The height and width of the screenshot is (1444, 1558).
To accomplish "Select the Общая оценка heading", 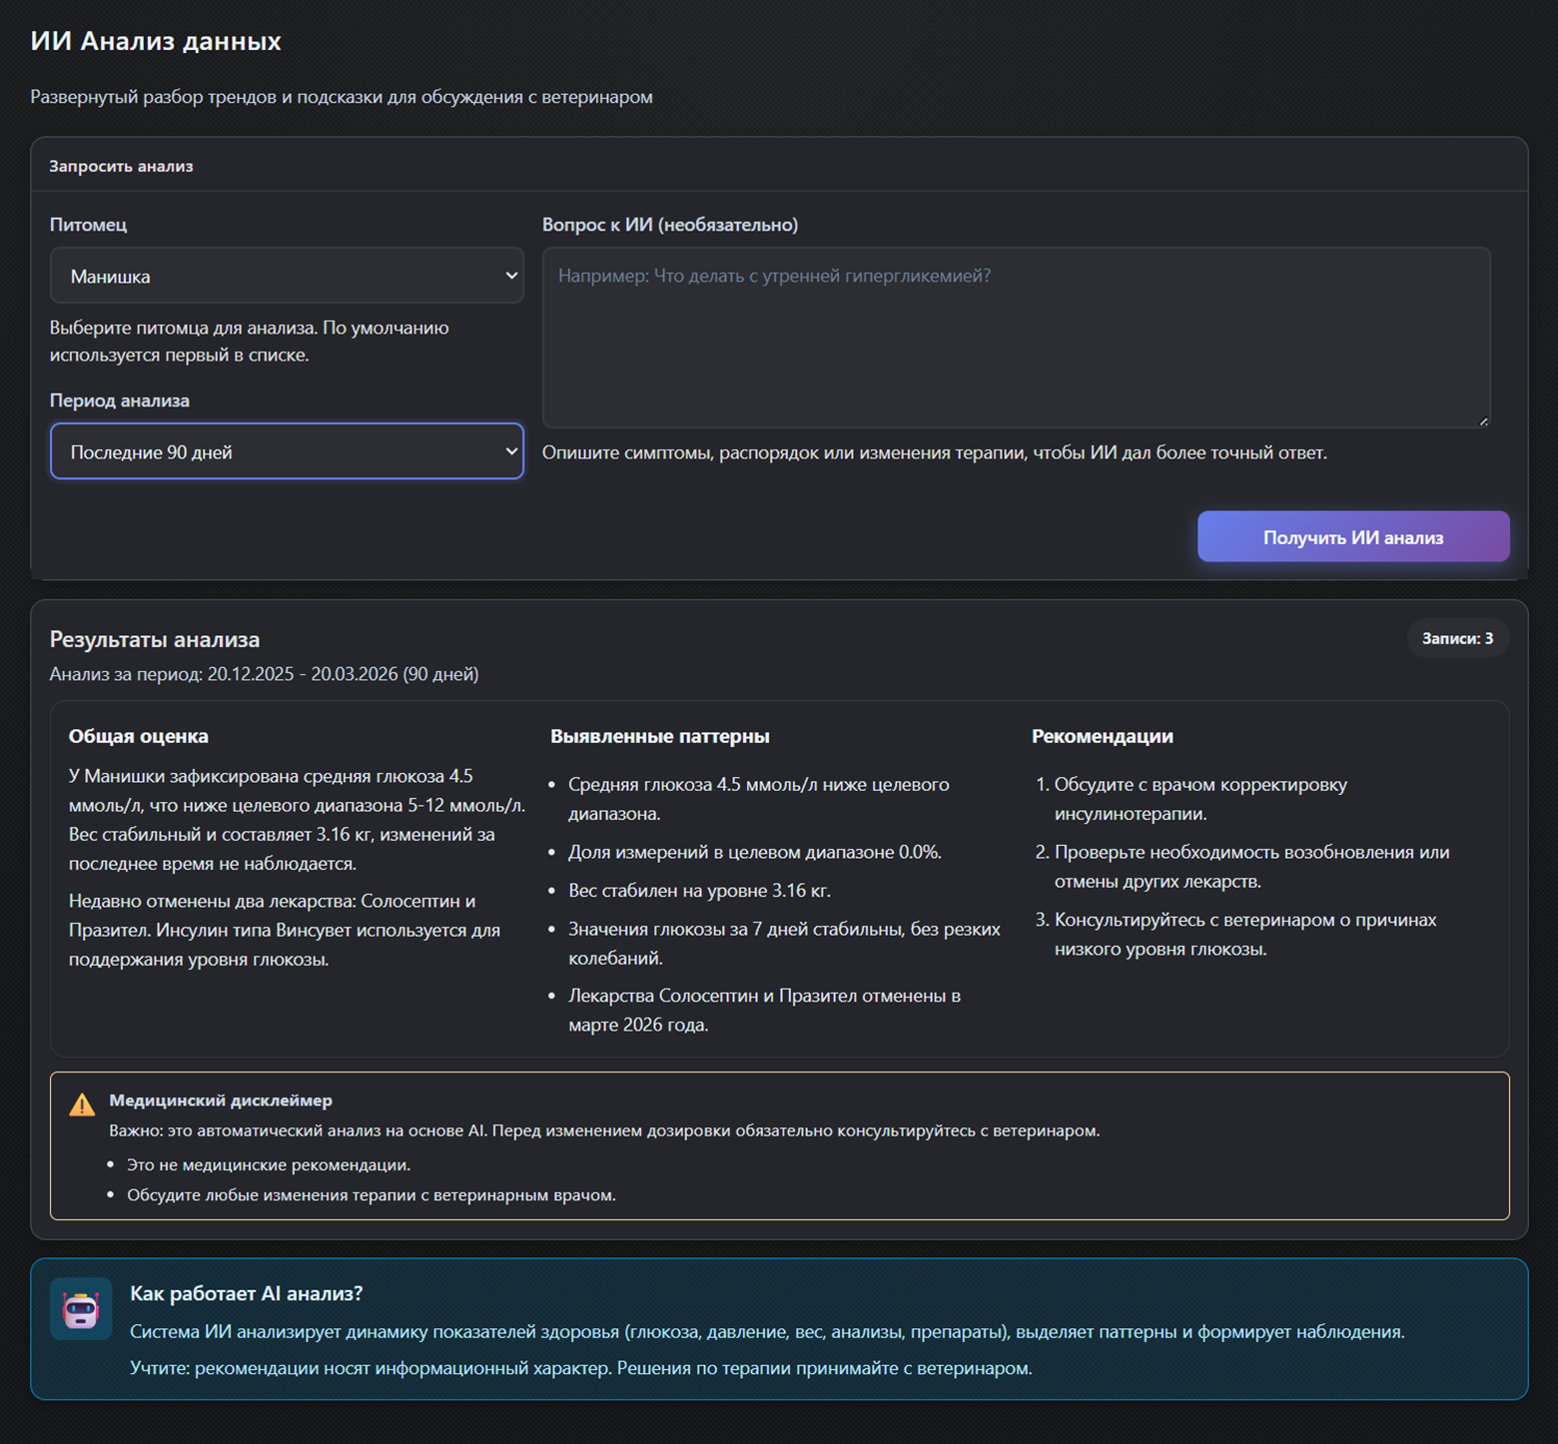I will coord(139,737).
